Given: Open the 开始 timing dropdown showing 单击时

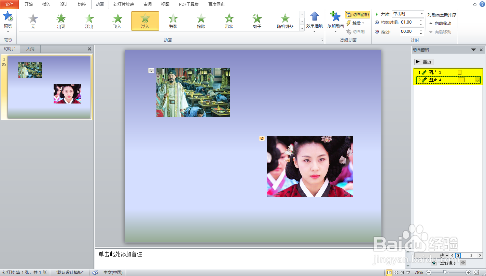Looking at the screenshot, I should click(422, 14).
